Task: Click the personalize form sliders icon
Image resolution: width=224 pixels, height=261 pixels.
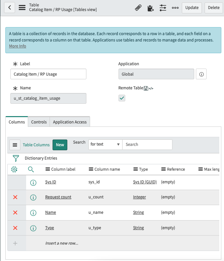Action: [163, 8]
